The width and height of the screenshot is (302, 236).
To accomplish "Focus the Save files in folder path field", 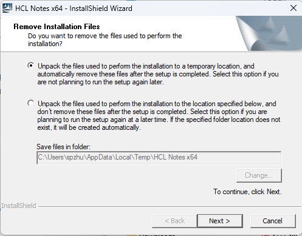I will point(159,158).
